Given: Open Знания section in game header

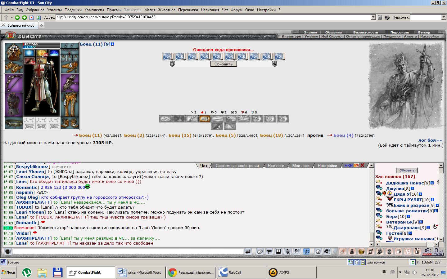Looking at the screenshot, I should click(x=310, y=32).
